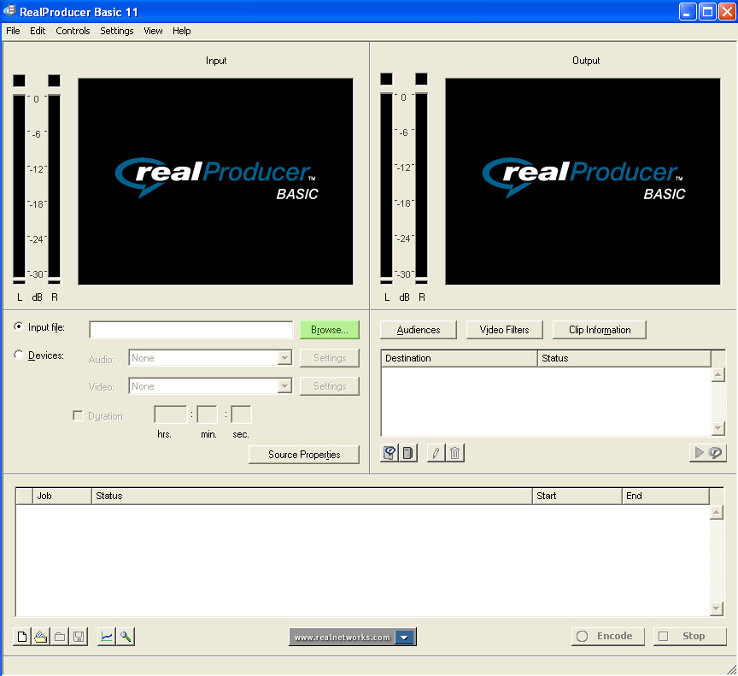Click destination list scroll up arrow
The image size is (738, 676).
(x=718, y=375)
